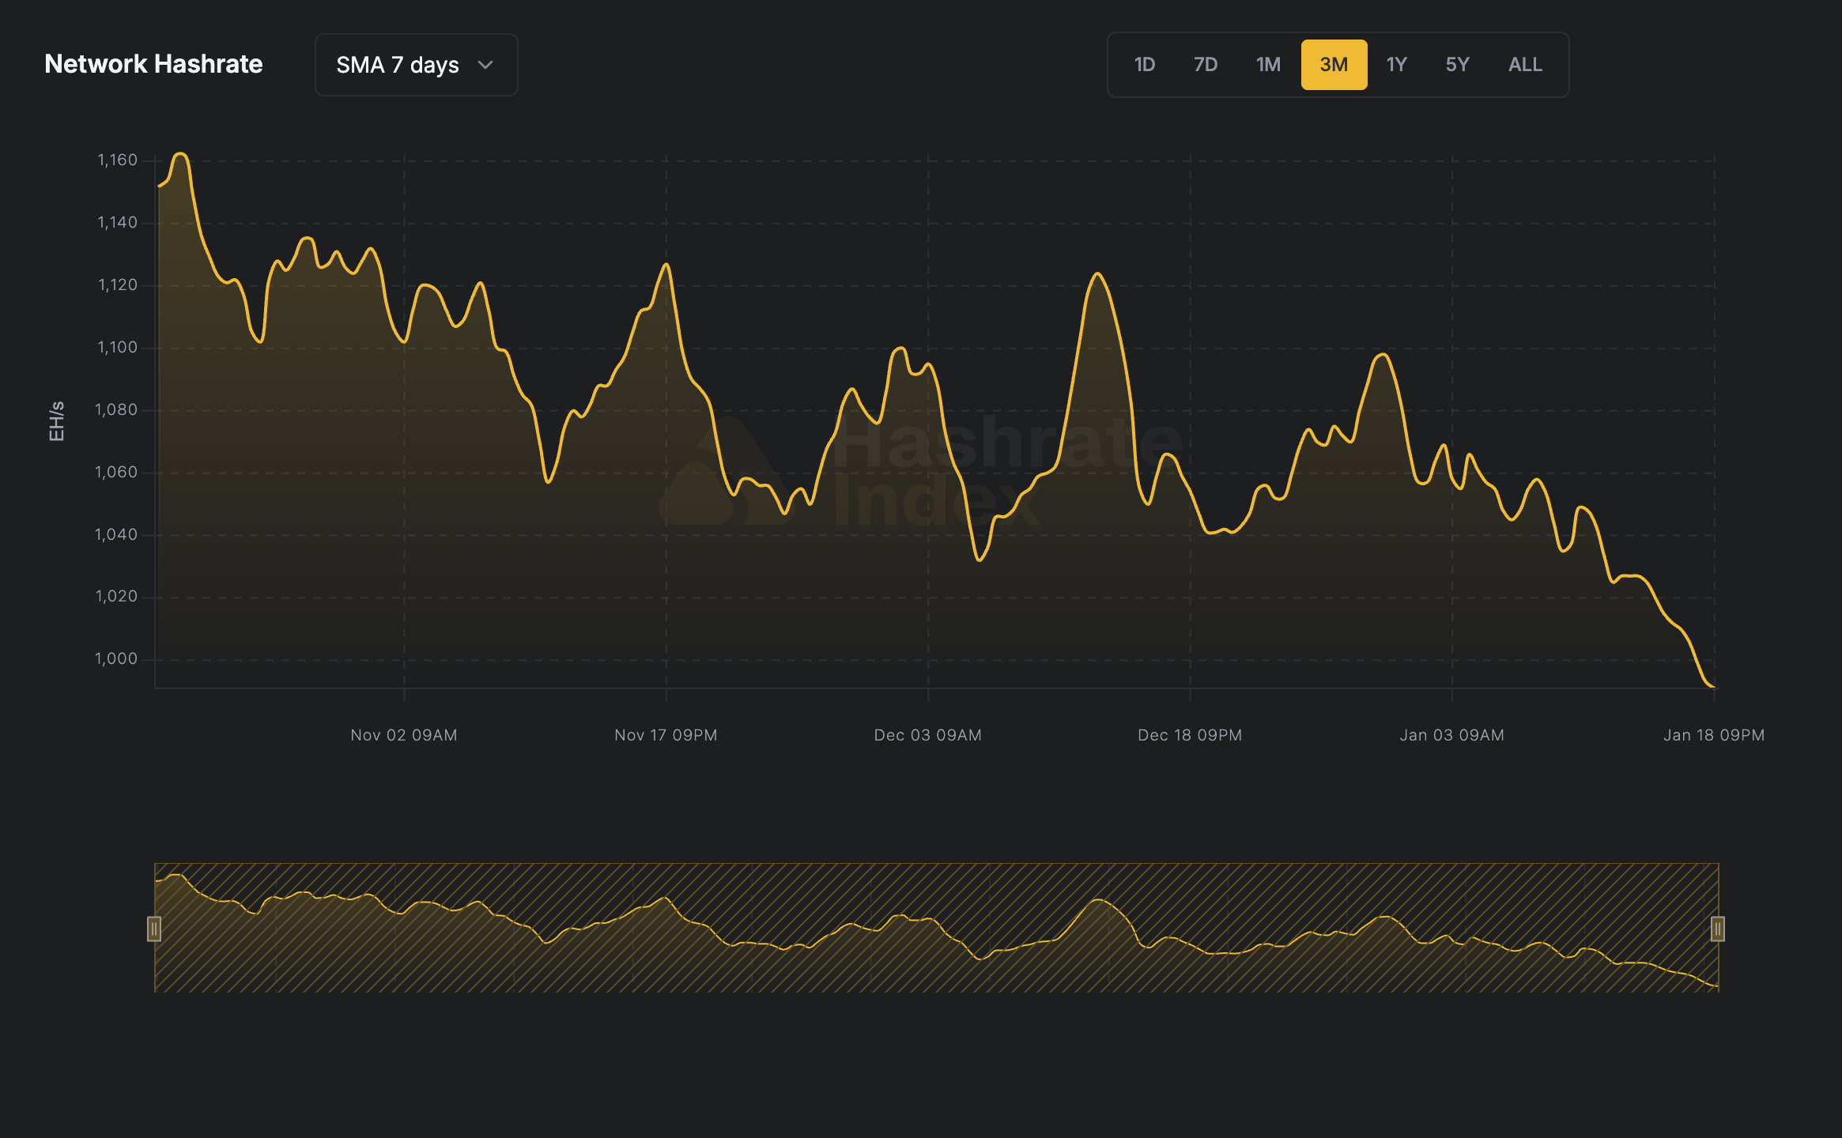1842x1138 pixels.
Task: Click the Jan 18 09PM axis label
Action: click(1713, 735)
